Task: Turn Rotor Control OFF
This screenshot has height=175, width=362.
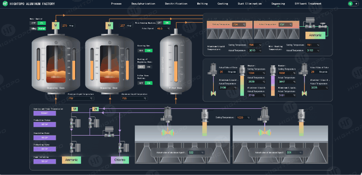Action: 33,23
